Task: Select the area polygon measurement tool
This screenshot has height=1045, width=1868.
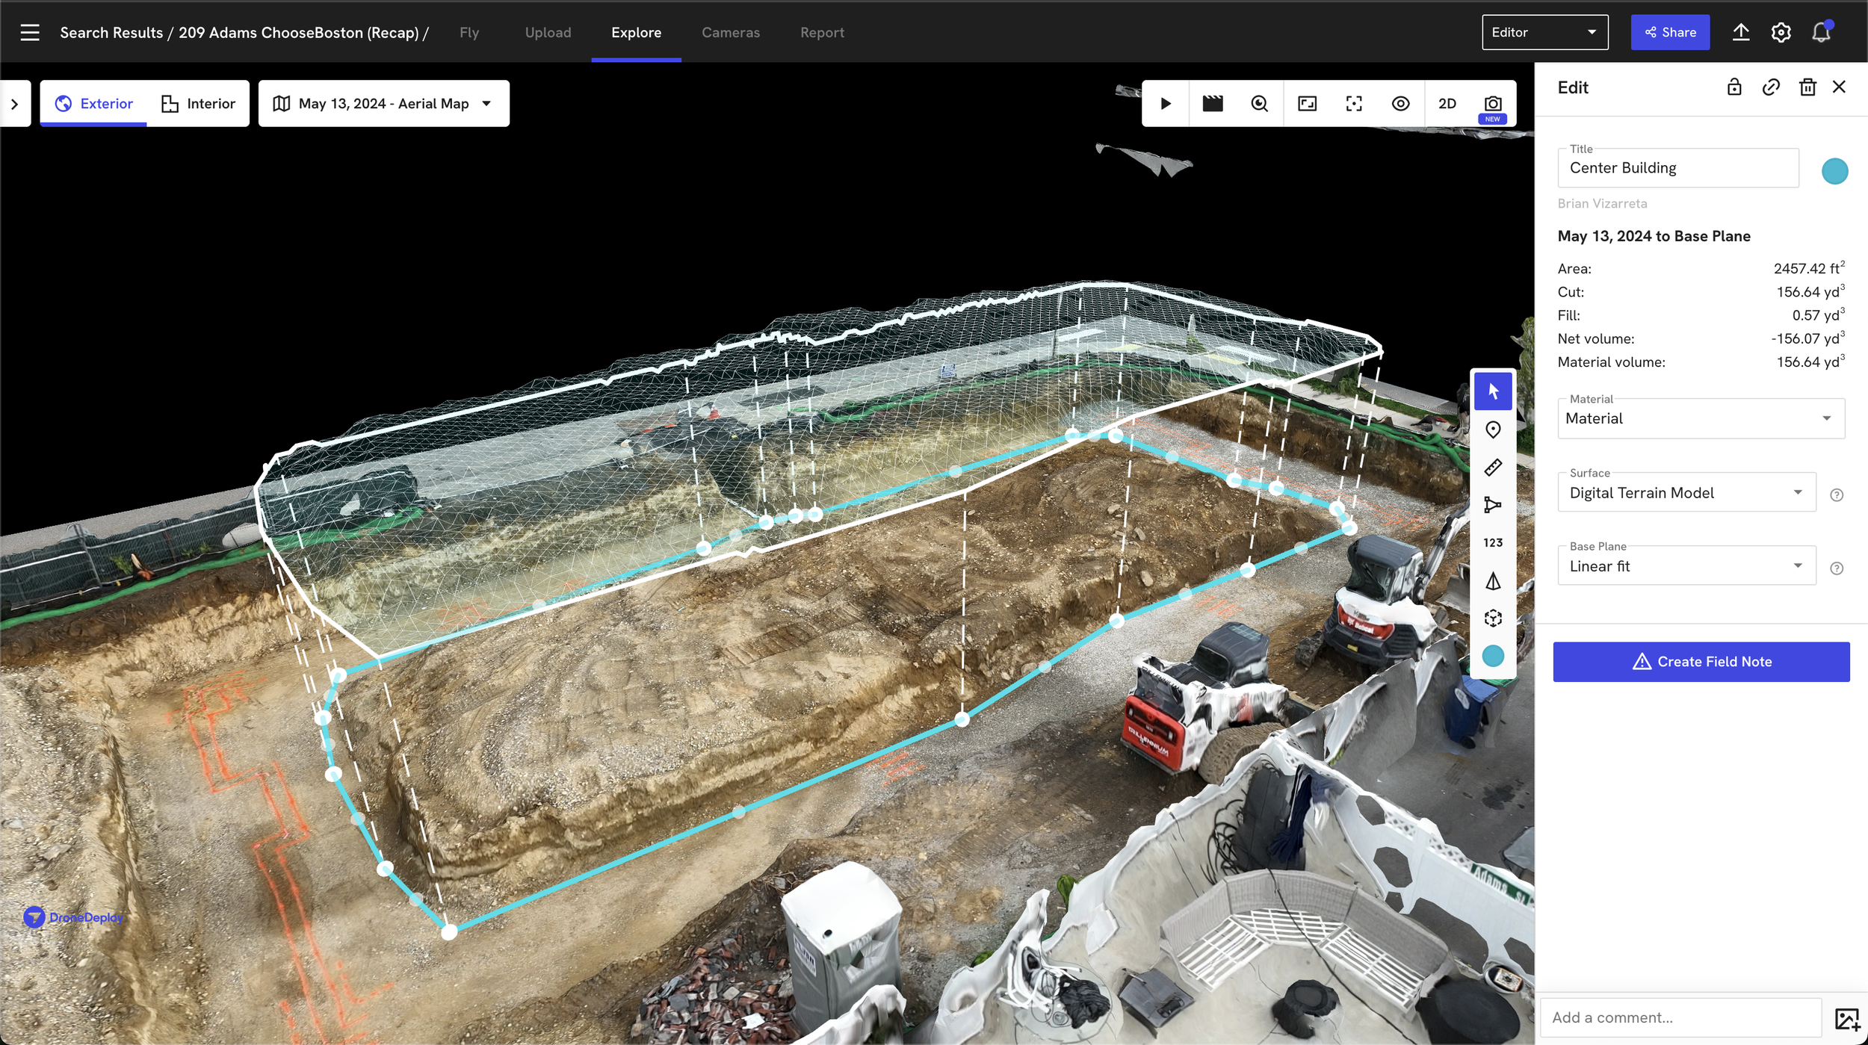Action: point(1492,505)
